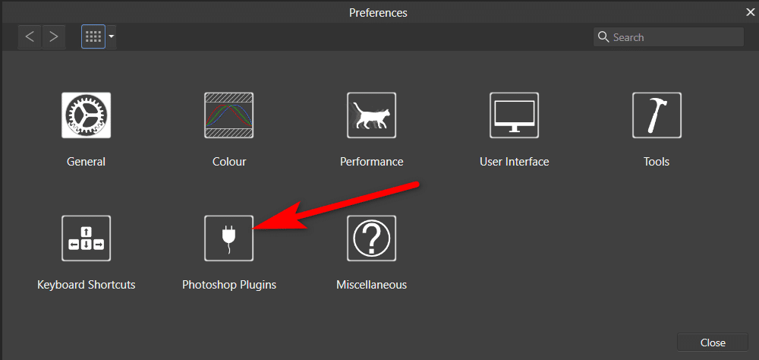Select the Keyboard Shortcuts label

pos(87,284)
